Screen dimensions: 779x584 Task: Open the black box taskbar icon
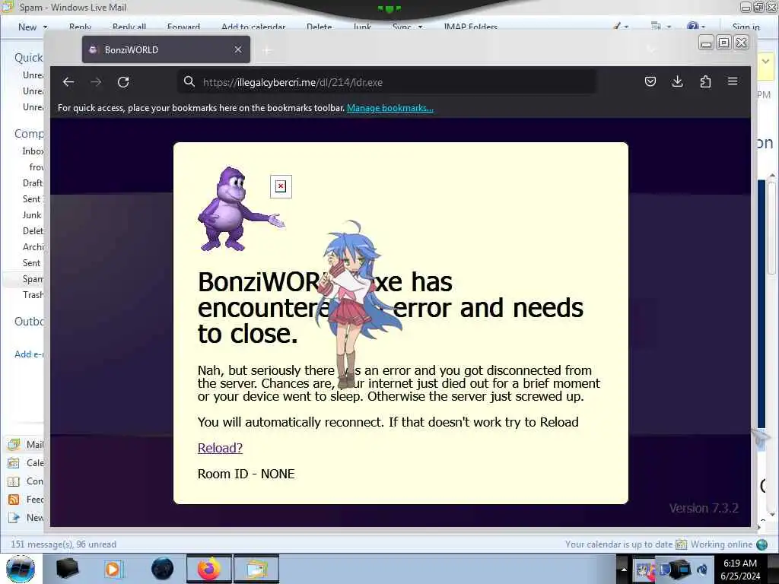point(67,569)
